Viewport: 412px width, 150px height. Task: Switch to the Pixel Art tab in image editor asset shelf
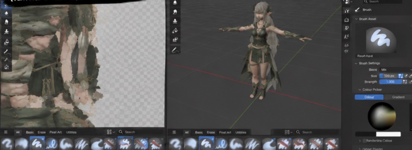coord(56,132)
